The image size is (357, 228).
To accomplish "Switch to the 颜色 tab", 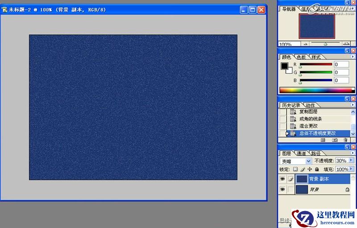I will point(286,57).
